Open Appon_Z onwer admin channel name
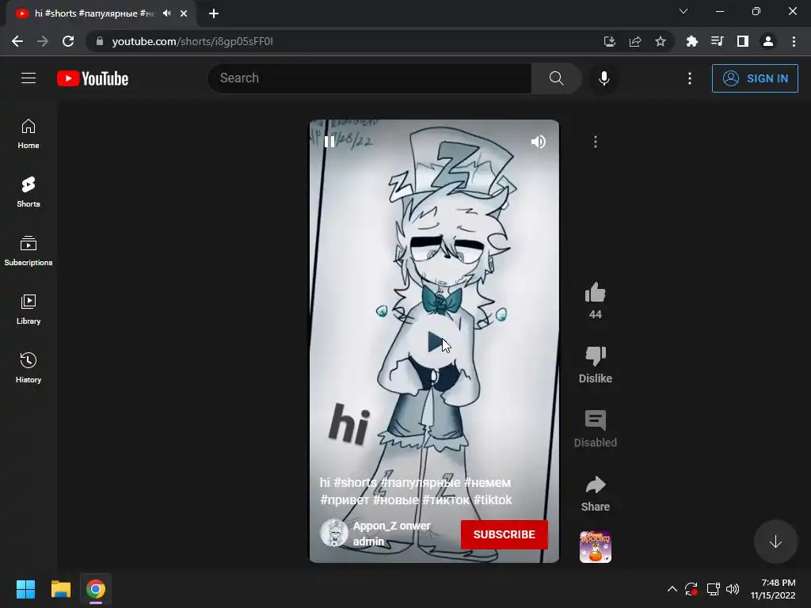This screenshot has width=811, height=608. pos(391,534)
